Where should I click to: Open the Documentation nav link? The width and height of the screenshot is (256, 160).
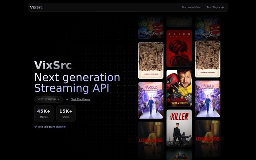191,7
